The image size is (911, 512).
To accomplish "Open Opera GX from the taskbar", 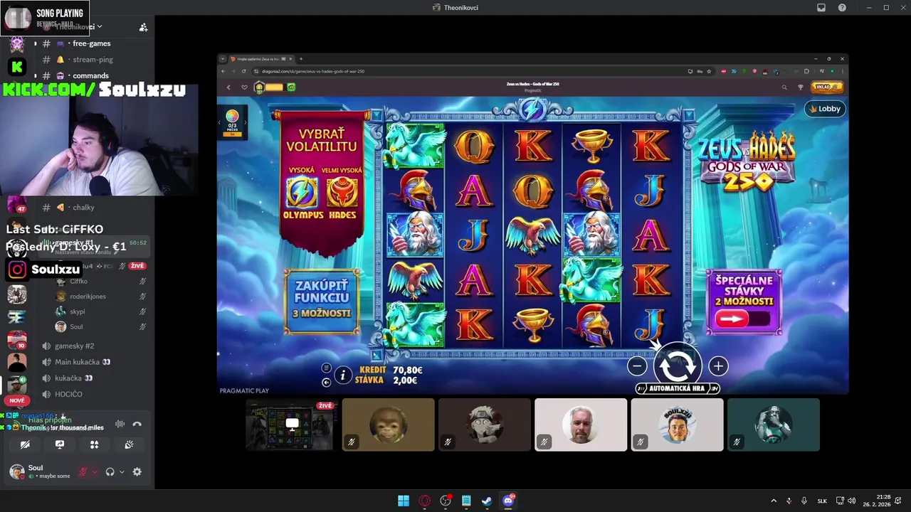I will tap(425, 501).
